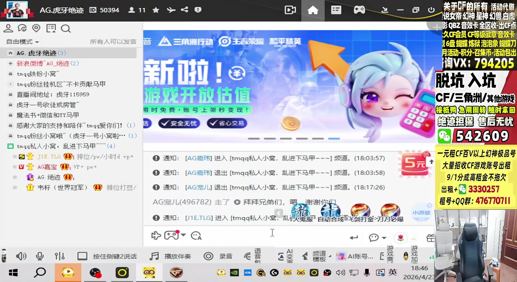The height and width of the screenshot is (282, 517).
Task: Click the share icon next to star
Action: tap(184, 10)
